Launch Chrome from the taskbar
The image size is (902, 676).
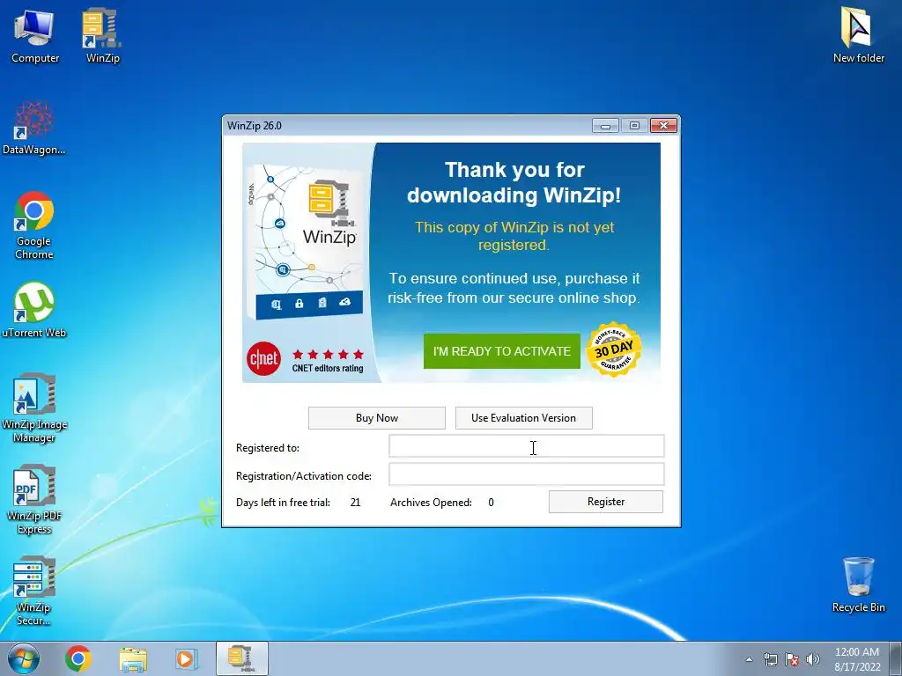tap(78, 658)
